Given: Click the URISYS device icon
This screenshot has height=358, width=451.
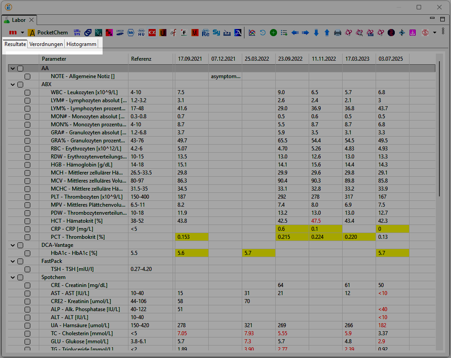Looking at the screenshot, I should (x=77, y=33).
